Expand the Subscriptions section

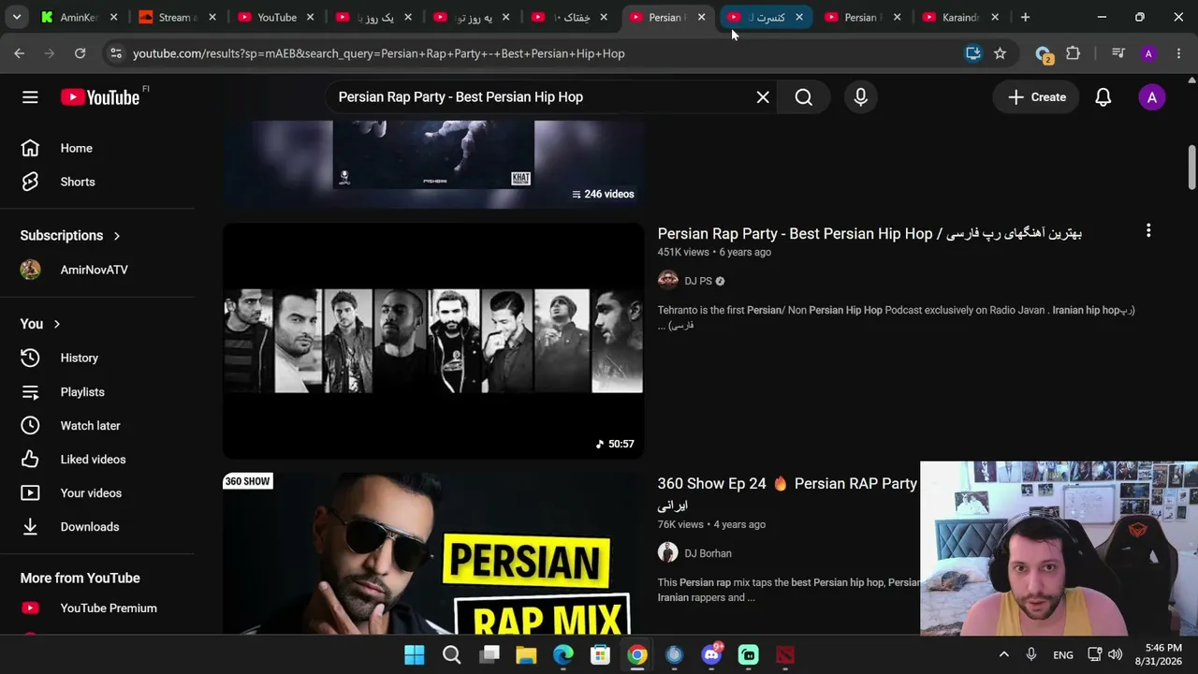pos(71,235)
